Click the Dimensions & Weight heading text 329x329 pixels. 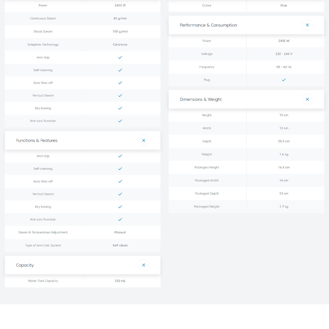point(201,100)
